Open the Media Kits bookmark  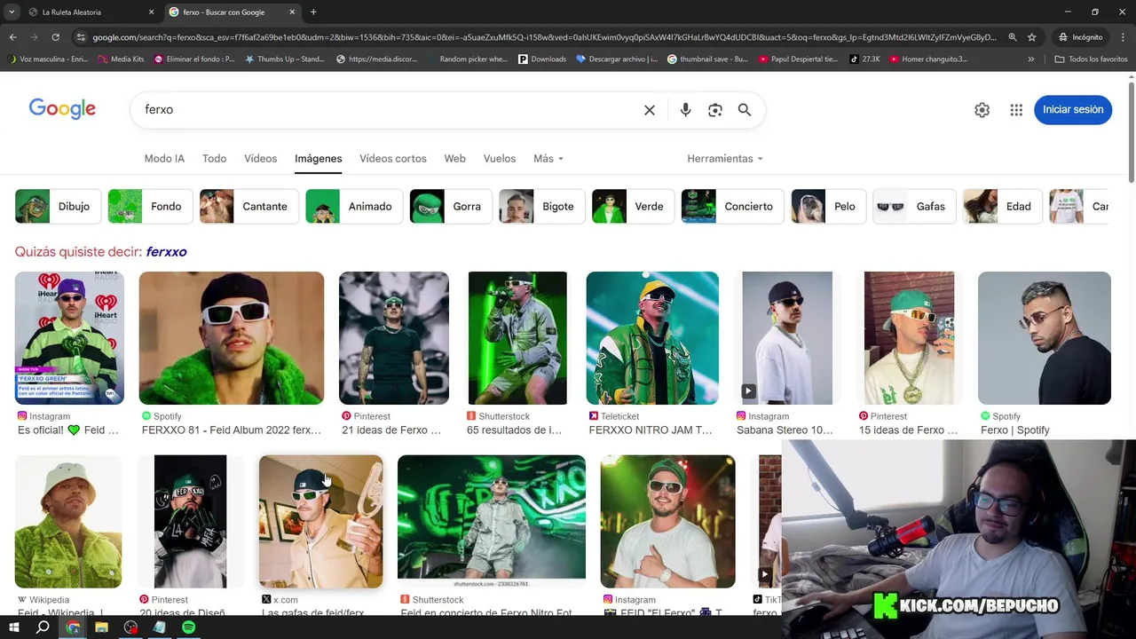pos(121,59)
